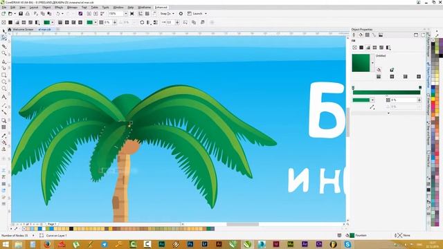Viewport: 443px width, 249px height.
Task: Click the Undo icon in the toolbar
Action: coord(57,14)
